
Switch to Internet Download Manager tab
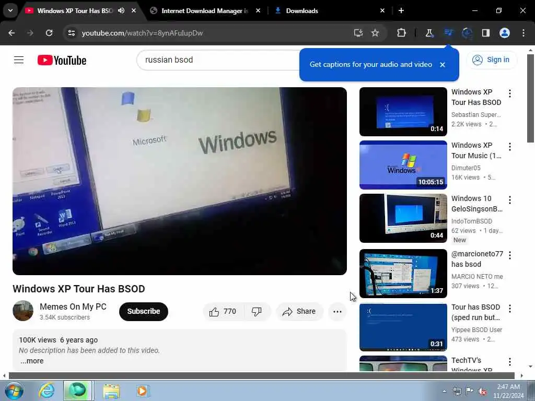tap(205, 10)
